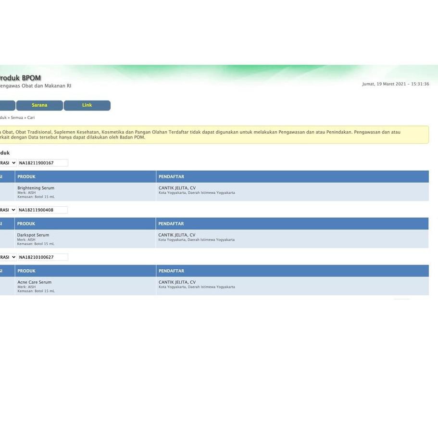Click the Pengawas Obat dan Makanan RI subtitle

pyautogui.click(x=36, y=86)
